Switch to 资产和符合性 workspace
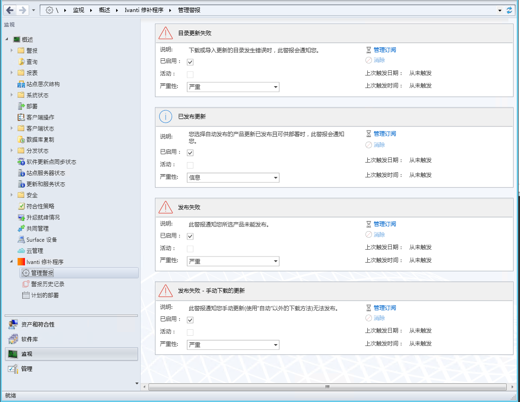Screen dimensions: 520x402 click(38, 325)
